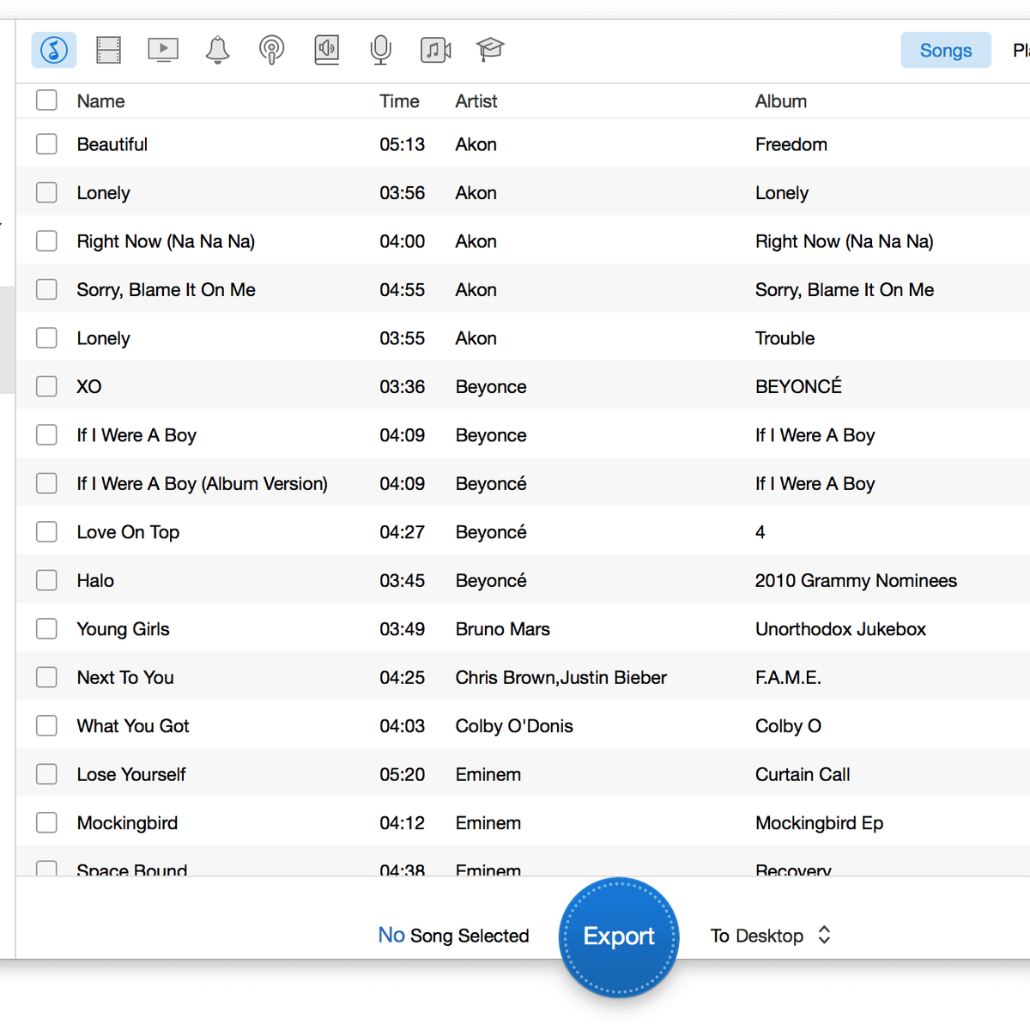This screenshot has width=1030, height=1030.
Task: Click the song name Young Girls
Action: (x=123, y=629)
